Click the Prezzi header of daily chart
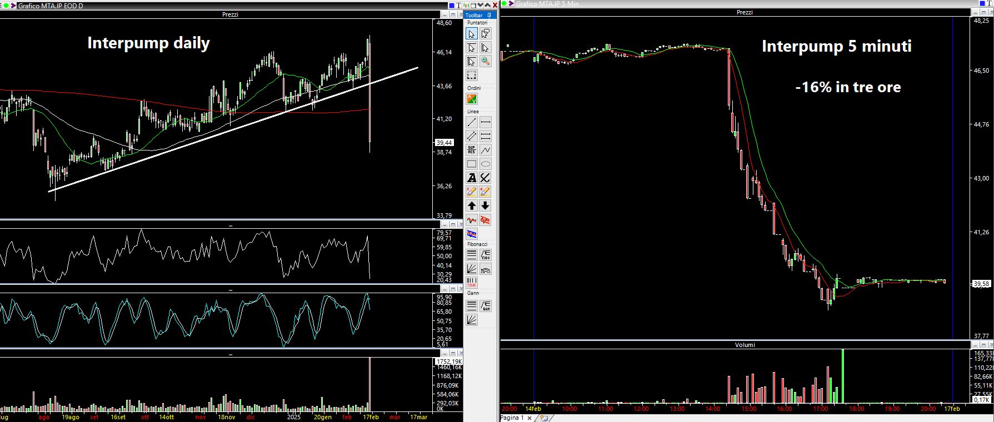The width and height of the screenshot is (994, 422). (230, 14)
